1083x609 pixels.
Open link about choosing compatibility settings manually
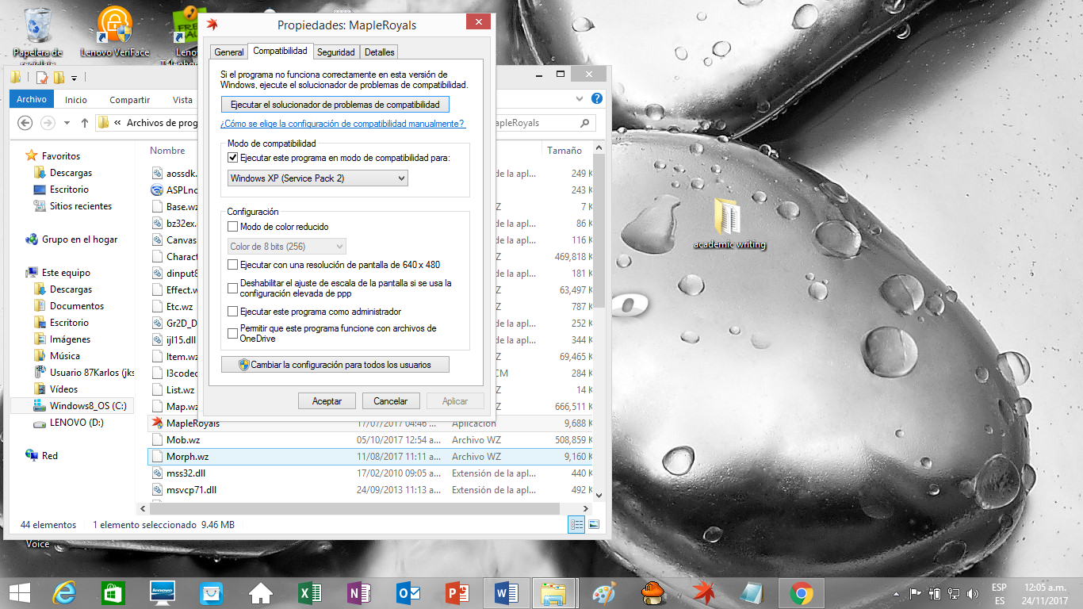coord(343,124)
